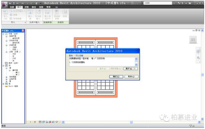Click the detail level icon in view control bar
Viewport: 205px width, 129px height.
(40, 122)
